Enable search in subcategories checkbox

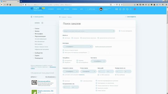click(63, 50)
